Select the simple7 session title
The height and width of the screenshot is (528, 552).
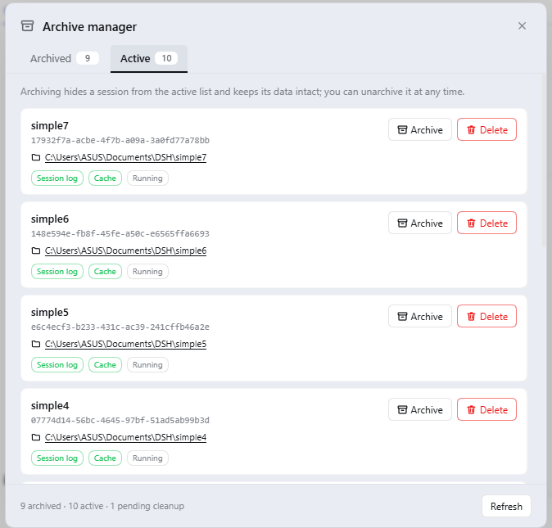(x=50, y=125)
